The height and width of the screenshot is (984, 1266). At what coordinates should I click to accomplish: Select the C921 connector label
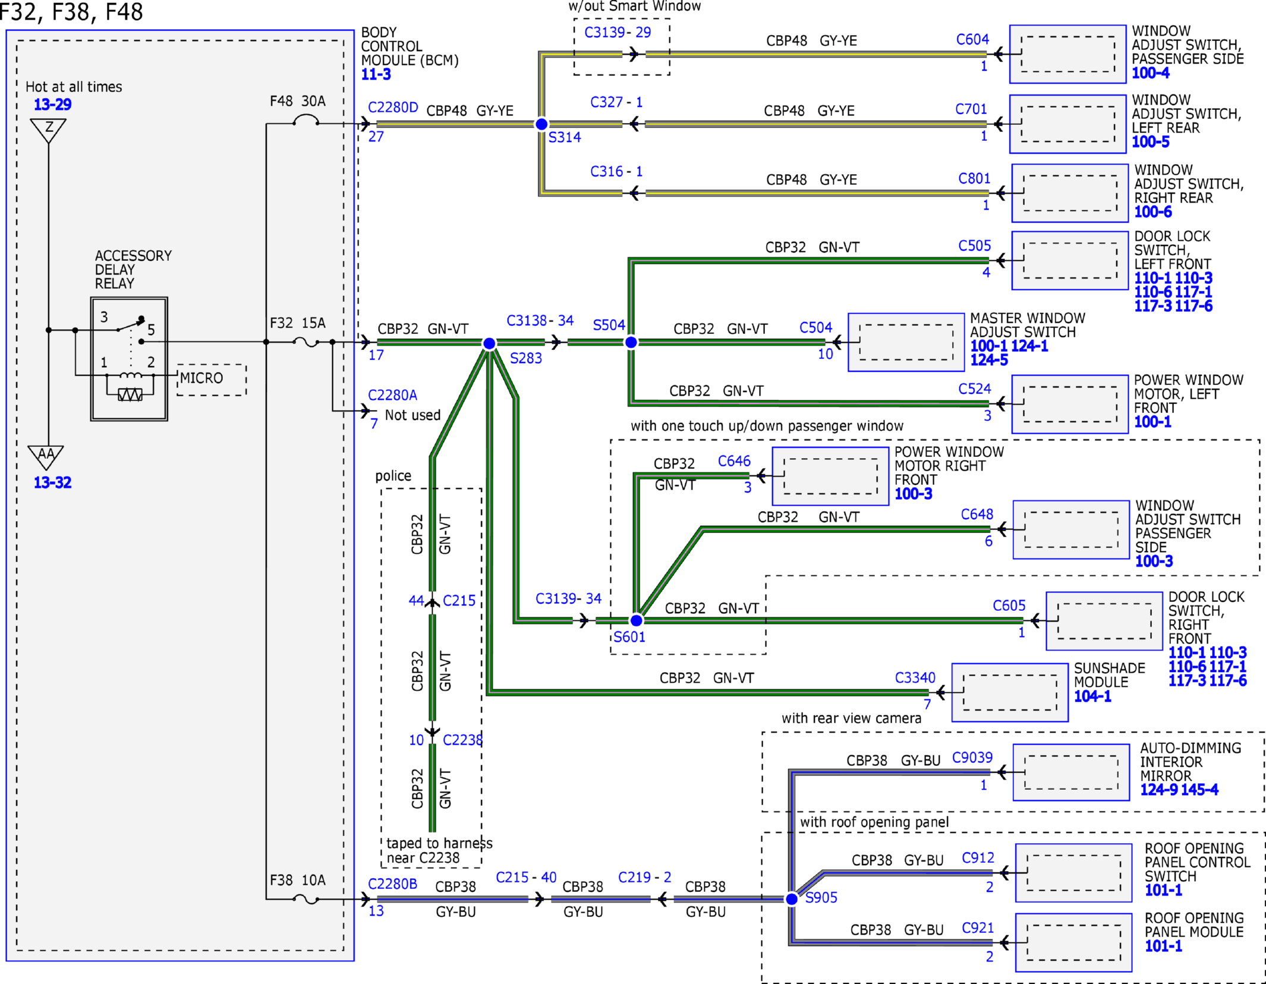(978, 928)
